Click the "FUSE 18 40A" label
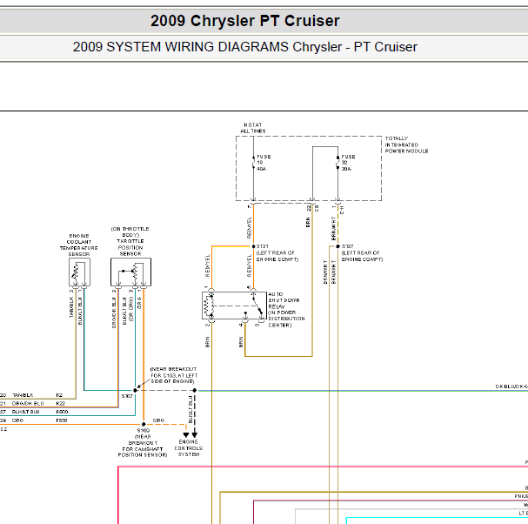Viewport: 528px width, 524px height. point(264,163)
